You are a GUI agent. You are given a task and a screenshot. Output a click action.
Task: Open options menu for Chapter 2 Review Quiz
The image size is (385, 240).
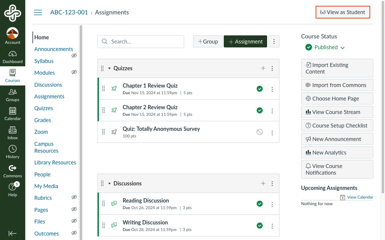(272, 111)
